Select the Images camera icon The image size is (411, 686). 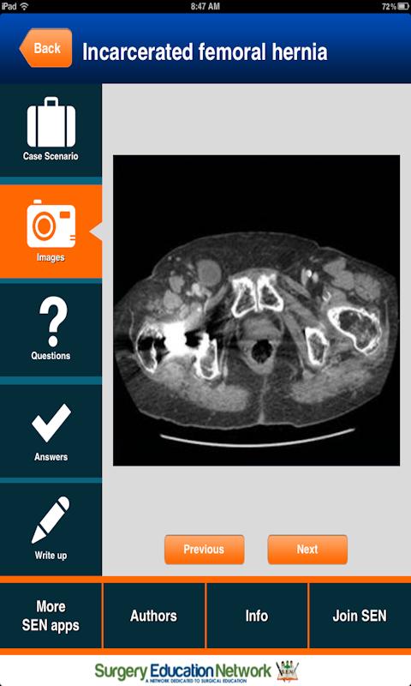(51, 224)
